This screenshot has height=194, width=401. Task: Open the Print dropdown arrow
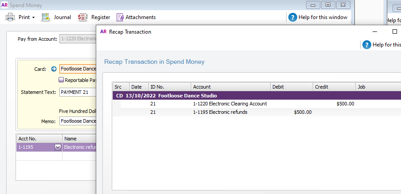(x=33, y=18)
